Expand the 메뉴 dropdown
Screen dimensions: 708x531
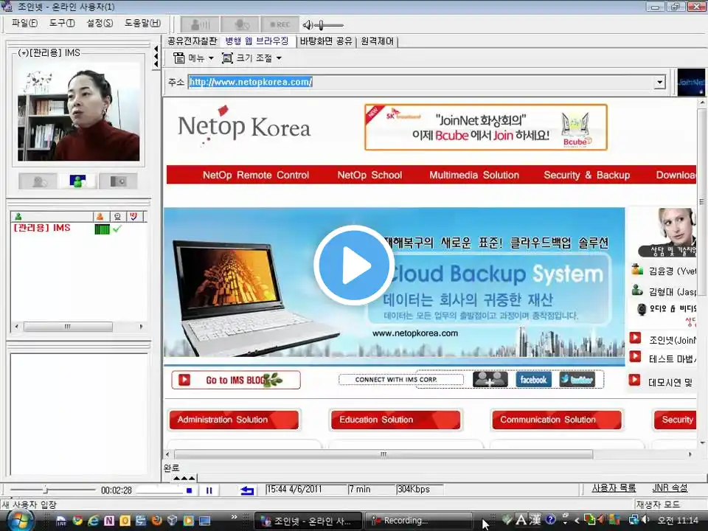tap(210, 58)
